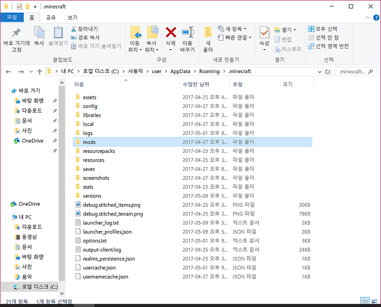The image size is (381, 307).
Task: Select the resourcepacks folder
Action: click(193, 151)
